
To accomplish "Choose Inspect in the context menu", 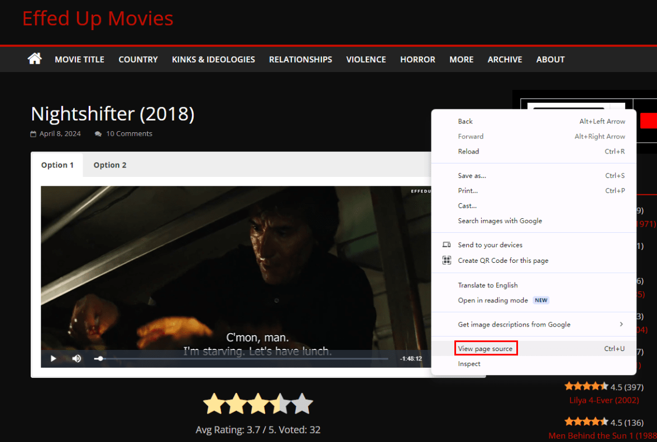I will (x=469, y=364).
